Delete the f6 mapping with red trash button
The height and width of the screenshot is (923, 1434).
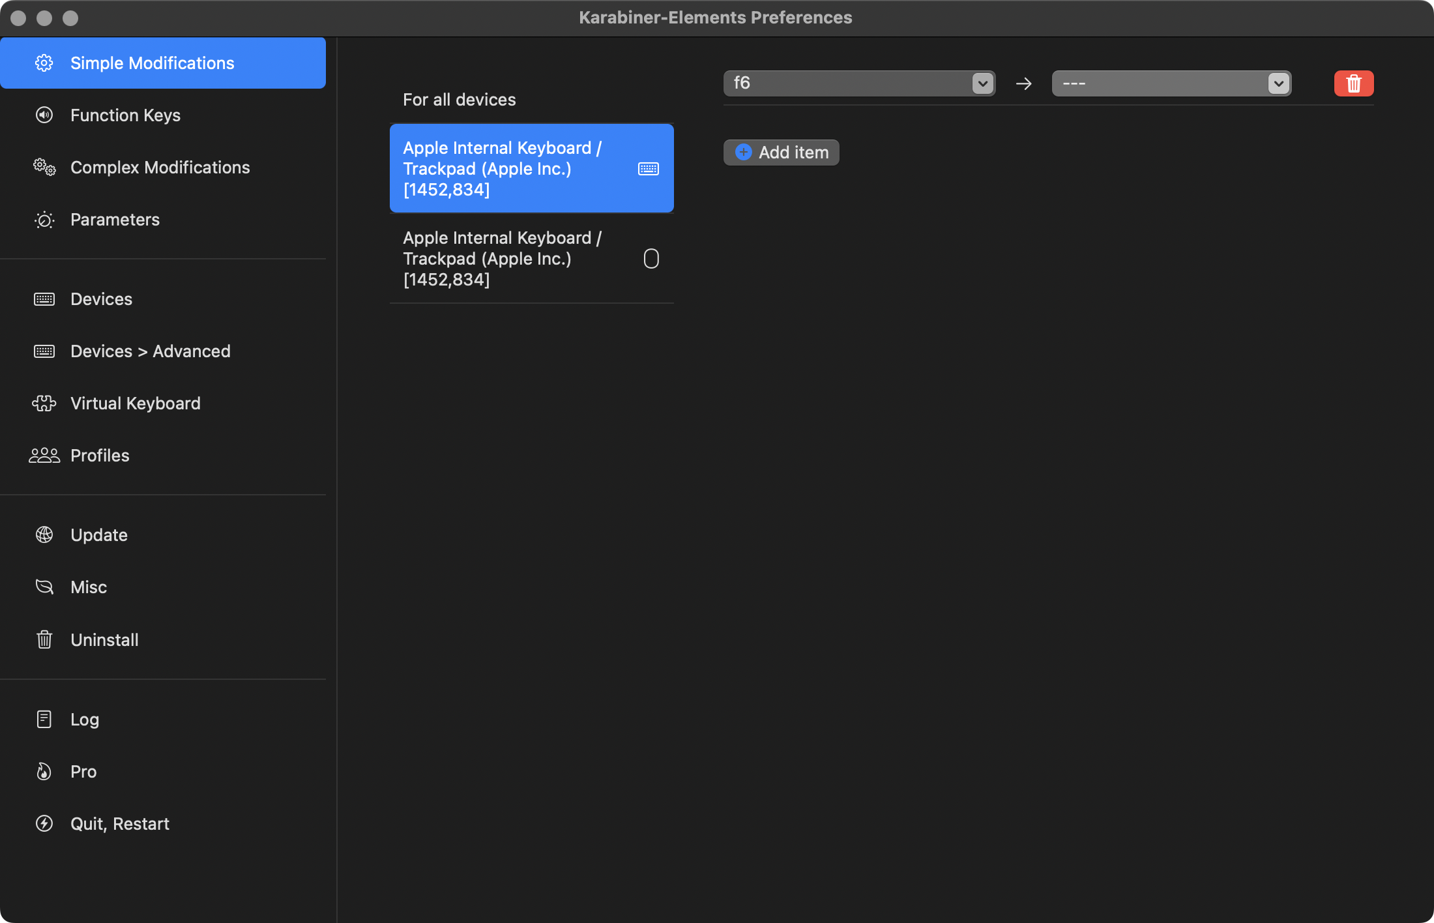(1353, 83)
